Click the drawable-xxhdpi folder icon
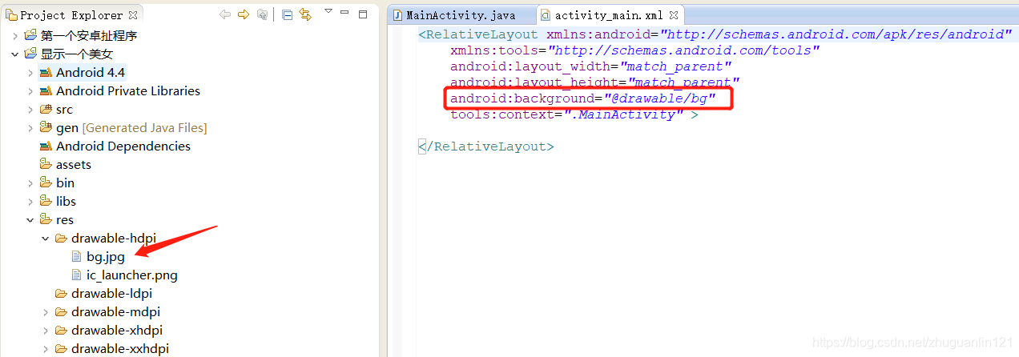1019x357 pixels. 61,348
